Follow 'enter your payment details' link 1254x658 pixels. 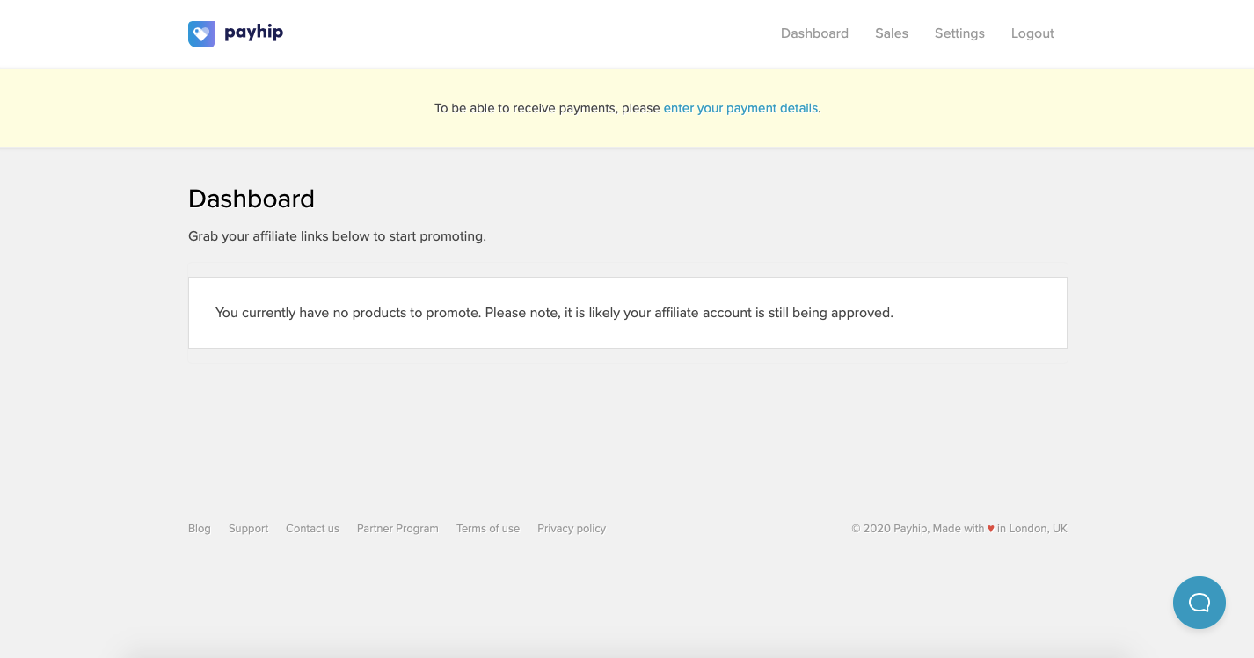point(740,108)
